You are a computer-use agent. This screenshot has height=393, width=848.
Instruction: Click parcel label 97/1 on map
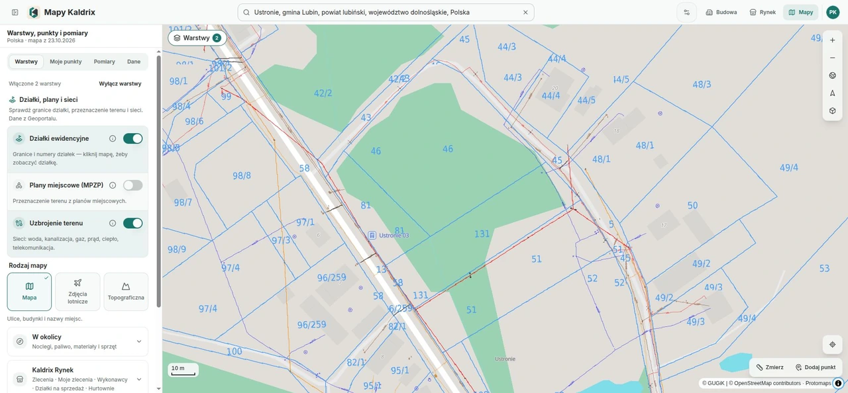tap(305, 222)
